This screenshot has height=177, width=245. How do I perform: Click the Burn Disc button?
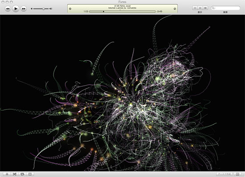pyautogui.click(x=225, y=174)
